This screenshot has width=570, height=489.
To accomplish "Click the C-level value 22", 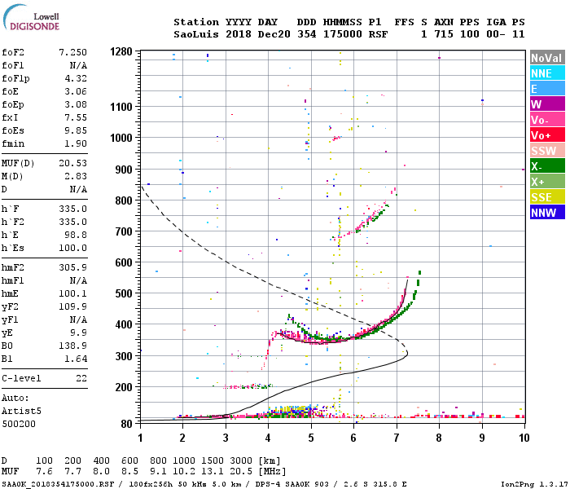I will click(x=81, y=378).
